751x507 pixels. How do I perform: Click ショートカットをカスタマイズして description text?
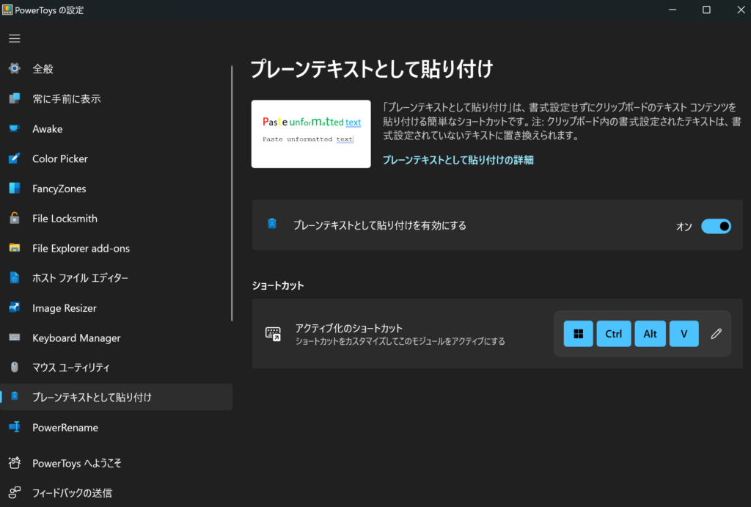400,341
